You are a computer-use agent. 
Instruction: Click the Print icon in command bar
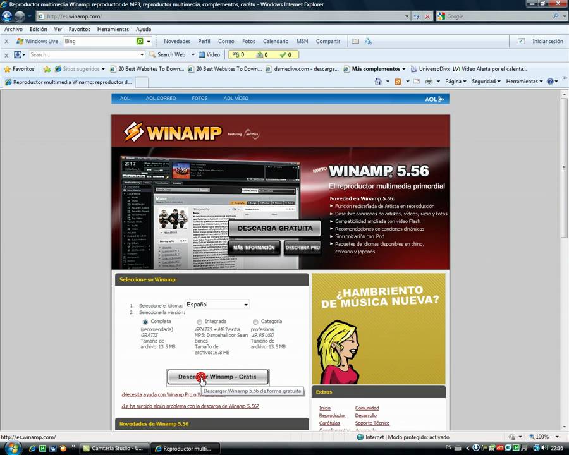click(x=429, y=82)
